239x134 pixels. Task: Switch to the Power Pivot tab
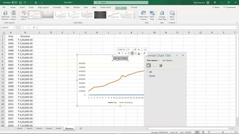(x=105, y=7)
